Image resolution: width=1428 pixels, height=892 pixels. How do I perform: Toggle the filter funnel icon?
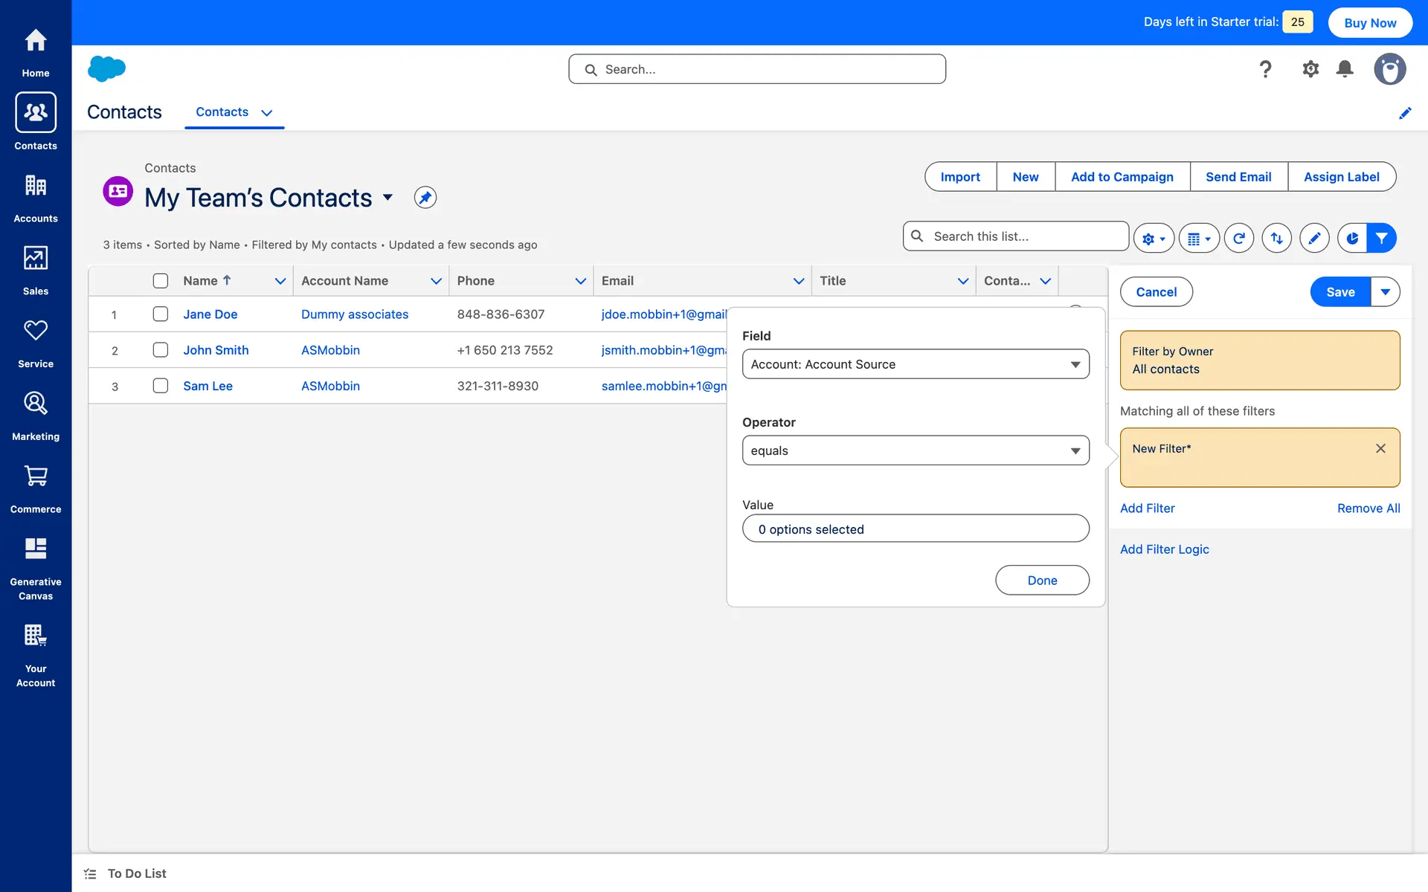click(x=1381, y=239)
